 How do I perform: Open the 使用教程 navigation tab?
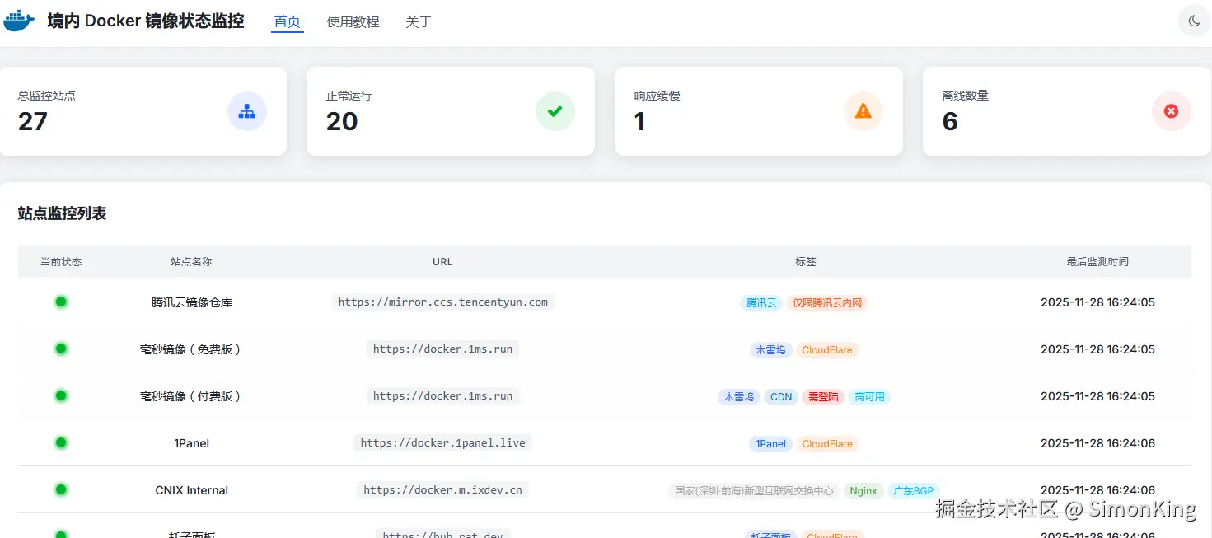[x=353, y=22]
